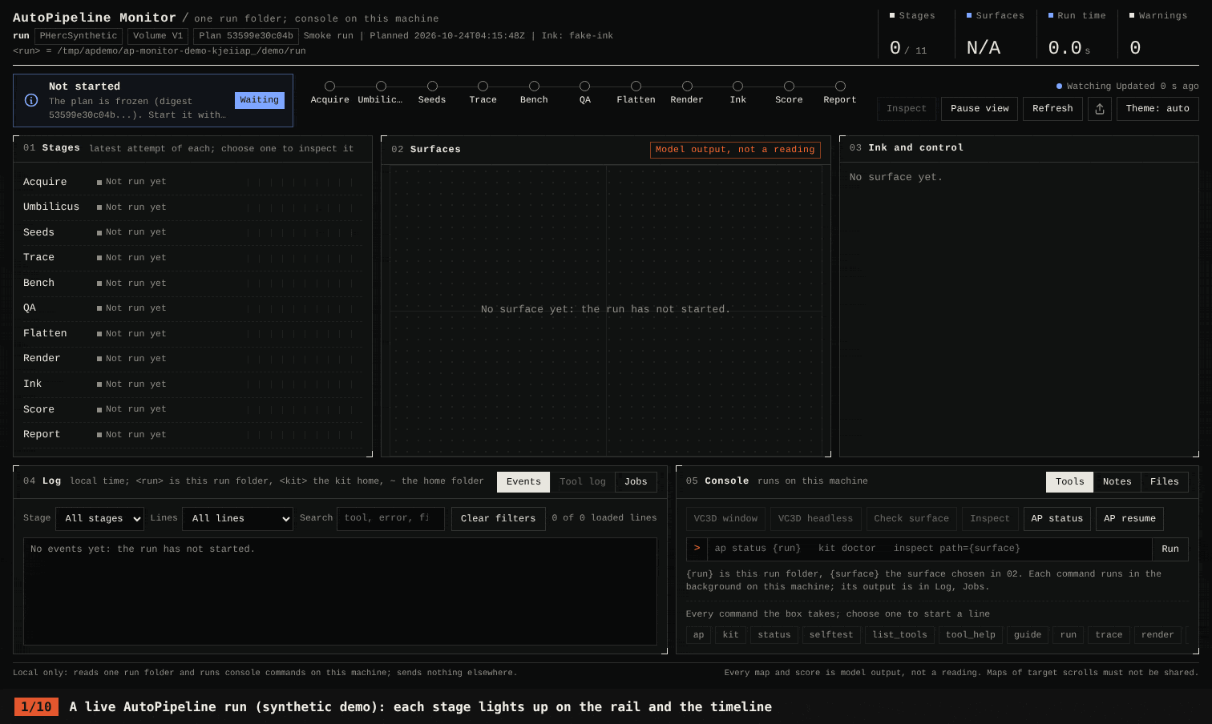1212x724 pixels.
Task: Click the console prompt arrow icon
Action: 697,549
